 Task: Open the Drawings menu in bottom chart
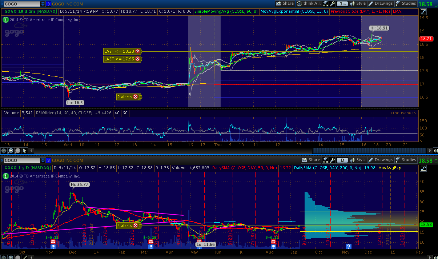(380, 160)
